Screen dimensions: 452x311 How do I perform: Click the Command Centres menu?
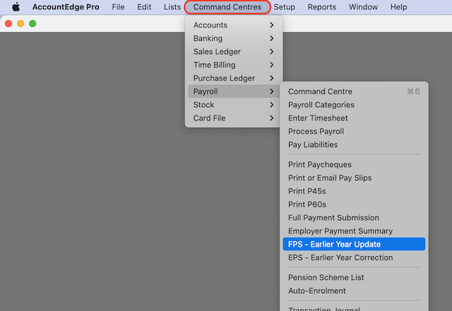click(227, 7)
